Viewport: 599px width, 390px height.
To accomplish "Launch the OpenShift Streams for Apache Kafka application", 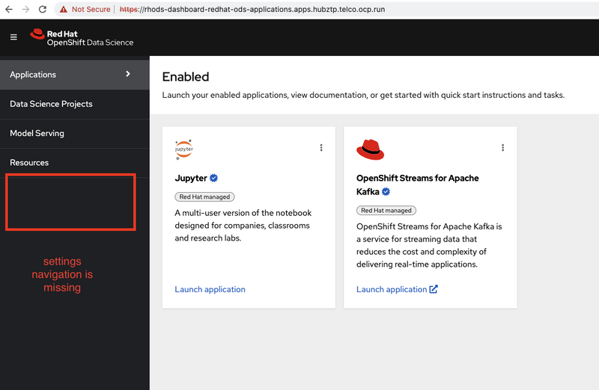I will (392, 289).
